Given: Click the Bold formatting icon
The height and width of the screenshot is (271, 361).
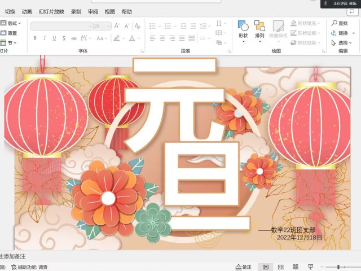Looking at the screenshot, I should tap(35, 38).
